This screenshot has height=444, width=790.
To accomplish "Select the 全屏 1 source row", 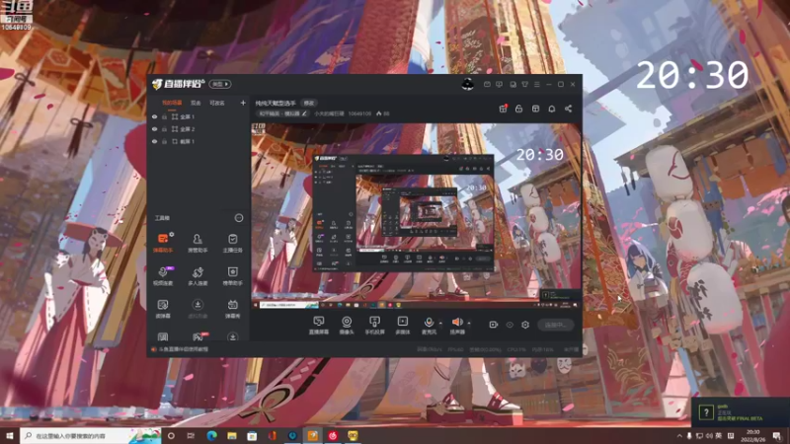I will tap(199, 116).
